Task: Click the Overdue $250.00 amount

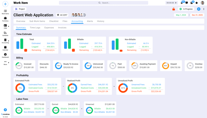Action: tap(199, 68)
